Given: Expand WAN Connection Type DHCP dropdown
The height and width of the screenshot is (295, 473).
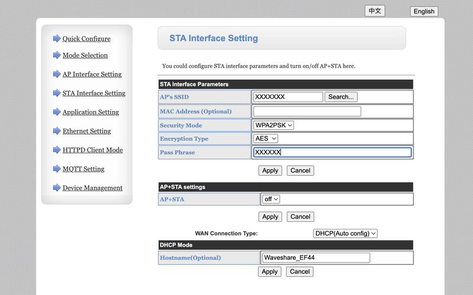Looking at the screenshot, I should pos(345,234).
